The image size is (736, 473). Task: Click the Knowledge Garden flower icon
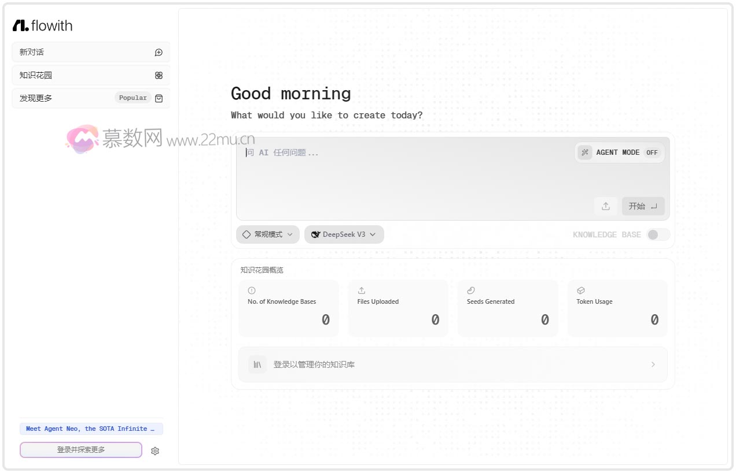coord(159,76)
